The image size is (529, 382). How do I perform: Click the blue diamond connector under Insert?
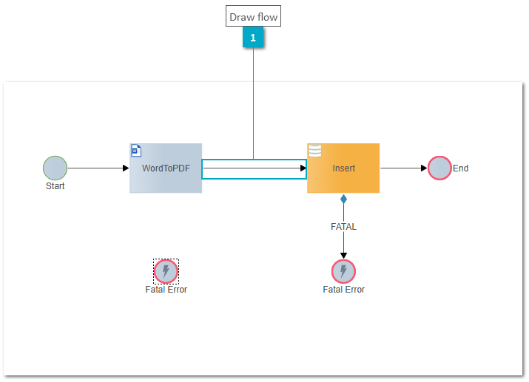[343, 199]
